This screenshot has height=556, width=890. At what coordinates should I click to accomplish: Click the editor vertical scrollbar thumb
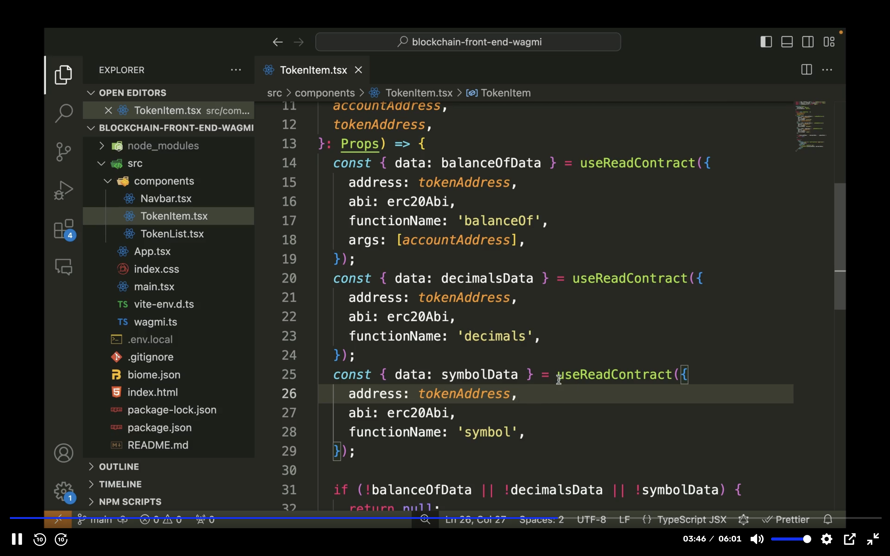(x=840, y=246)
